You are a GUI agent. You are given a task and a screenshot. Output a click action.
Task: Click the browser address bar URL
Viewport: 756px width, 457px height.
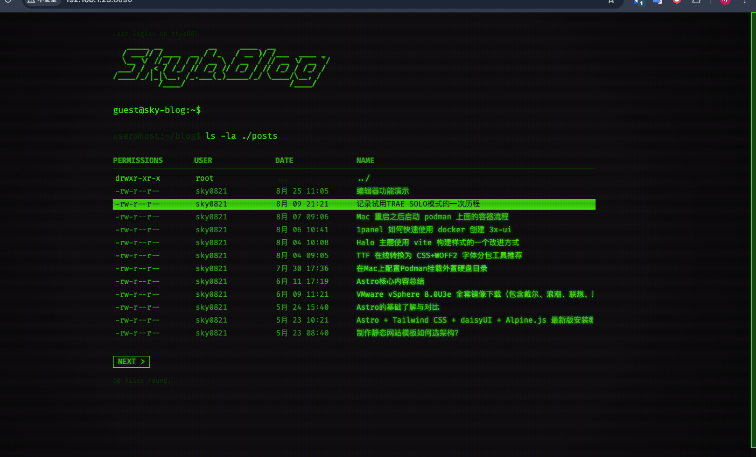point(100,2)
